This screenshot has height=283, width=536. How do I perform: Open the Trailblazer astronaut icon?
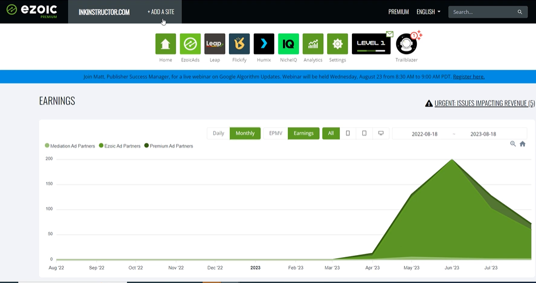(406, 44)
